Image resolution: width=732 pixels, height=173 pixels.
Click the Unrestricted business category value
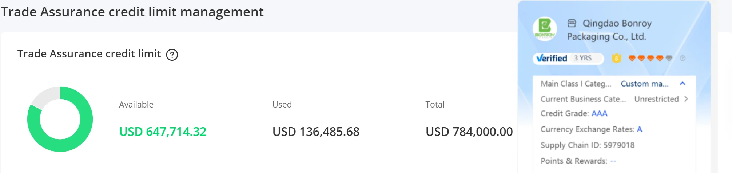click(x=656, y=99)
